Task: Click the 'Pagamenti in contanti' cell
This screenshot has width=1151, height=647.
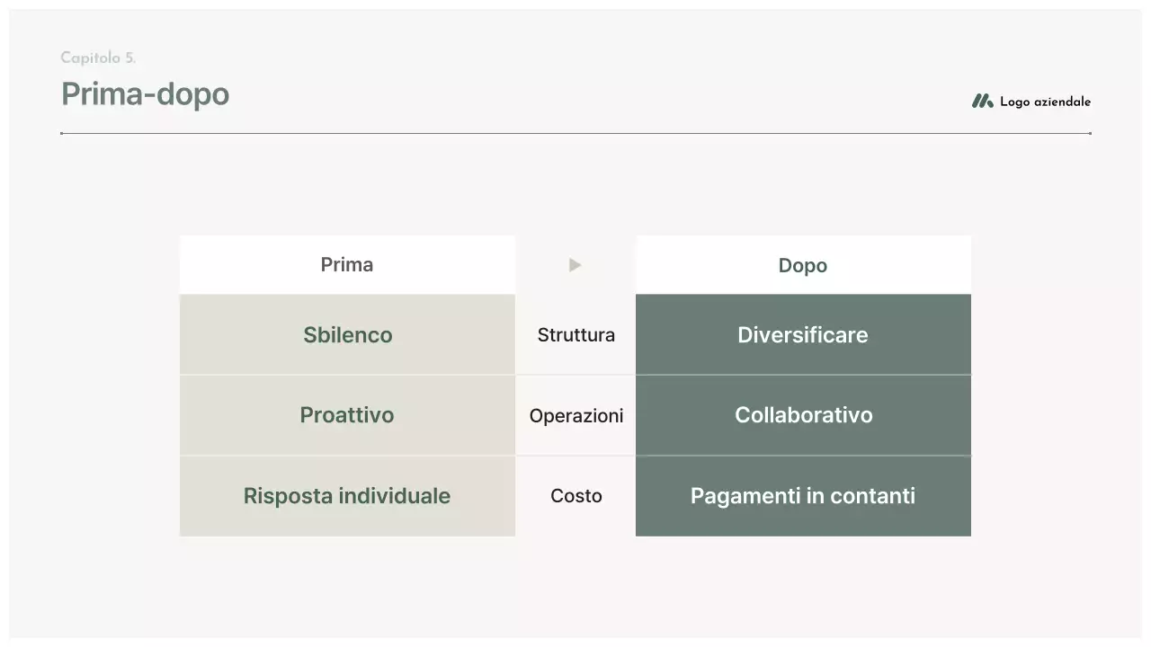Action: pos(802,496)
